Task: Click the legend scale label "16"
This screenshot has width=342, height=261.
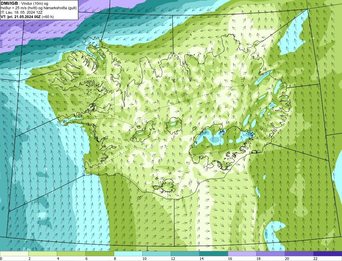Action: pyautogui.click(x=230, y=259)
